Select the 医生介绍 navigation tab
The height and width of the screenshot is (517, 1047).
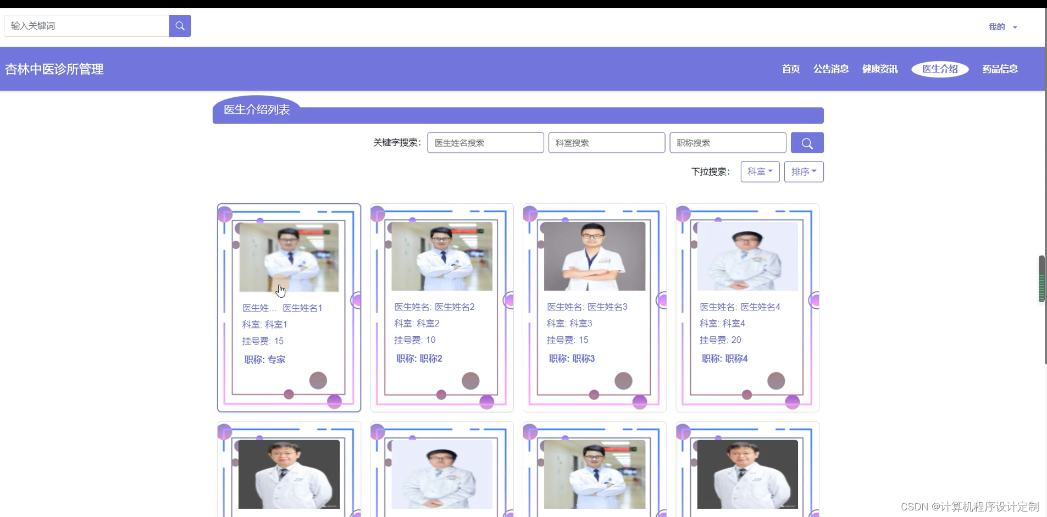coord(940,69)
